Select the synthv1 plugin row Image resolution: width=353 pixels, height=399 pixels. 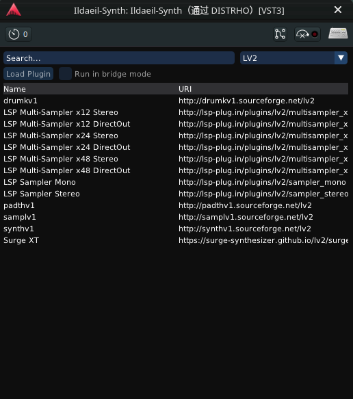(176, 229)
